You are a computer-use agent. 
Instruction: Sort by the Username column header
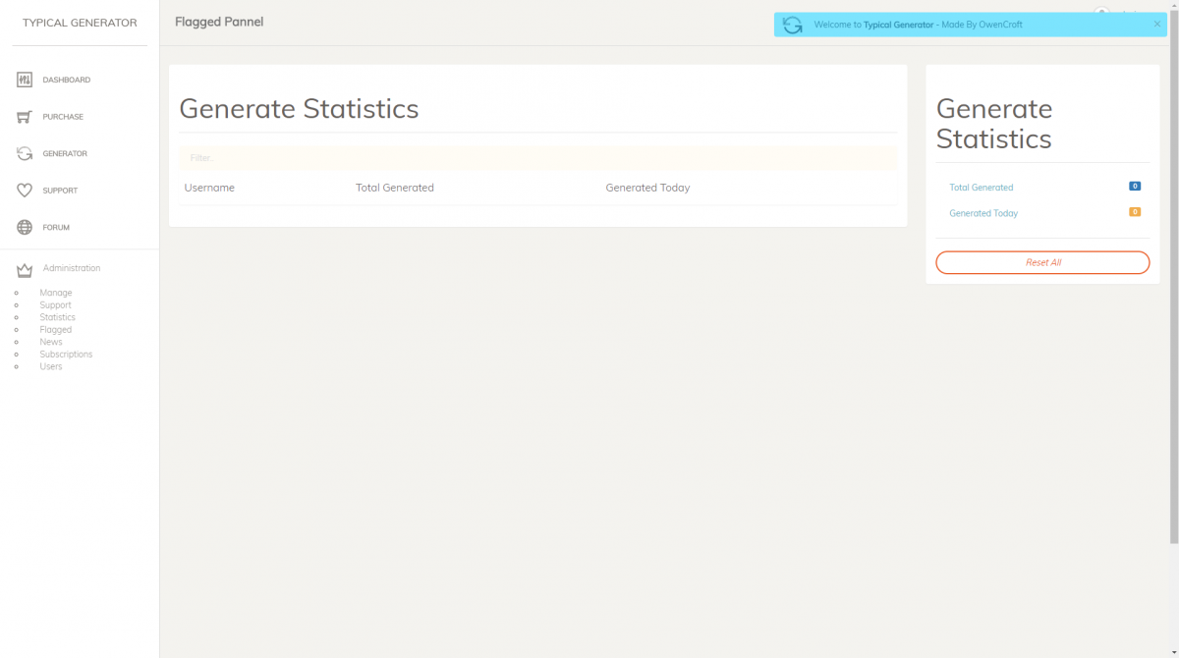209,188
